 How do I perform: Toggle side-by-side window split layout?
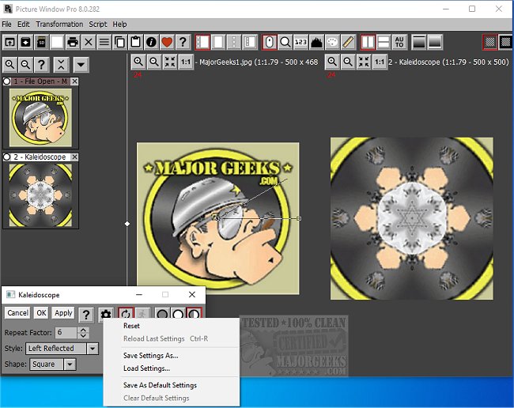click(368, 42)
